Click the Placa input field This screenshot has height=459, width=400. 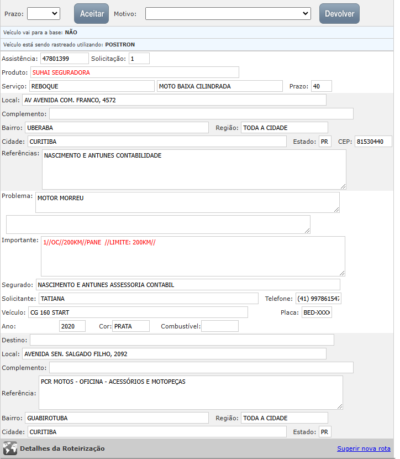coord(317,313)
